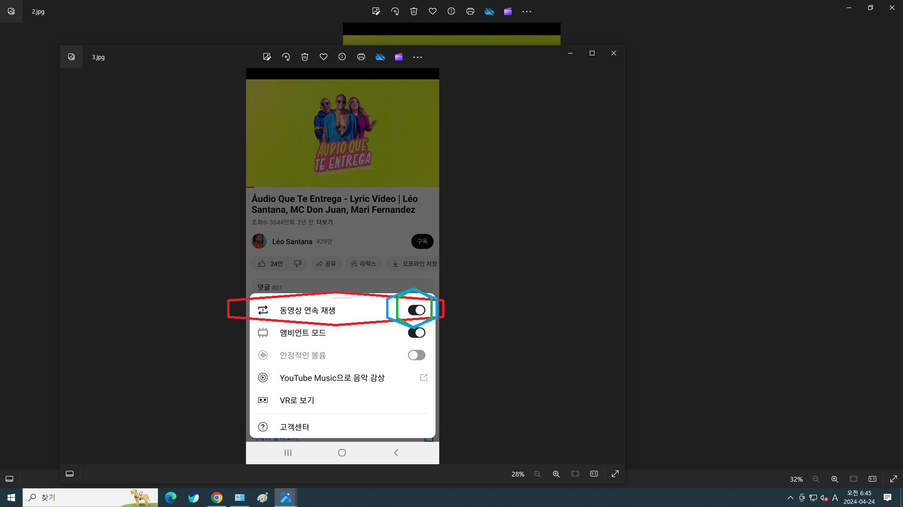This screenshot has height=507, width=903.
Task: Click the 32% zoom level text
Action: coord(796,479)
